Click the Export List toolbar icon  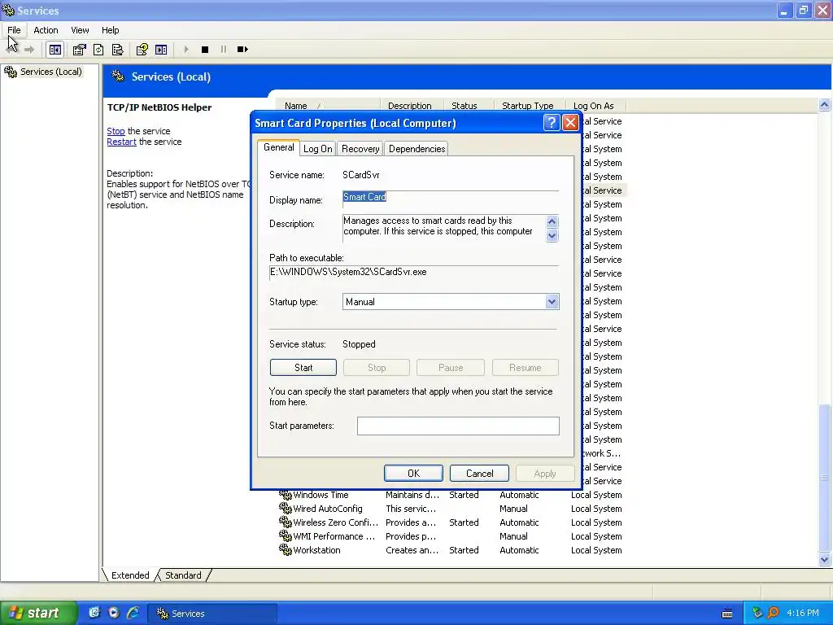[x=117, y=50]
